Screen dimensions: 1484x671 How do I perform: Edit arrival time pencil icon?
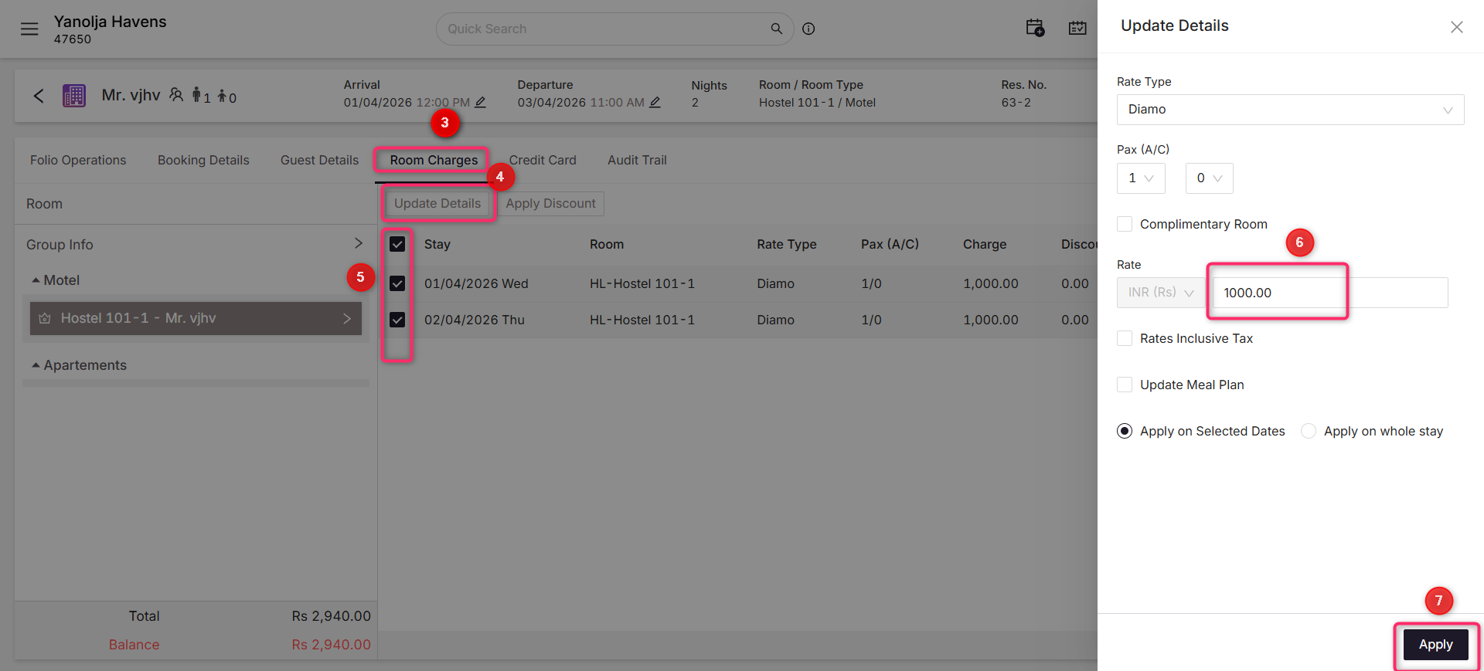tap(480, 102)
